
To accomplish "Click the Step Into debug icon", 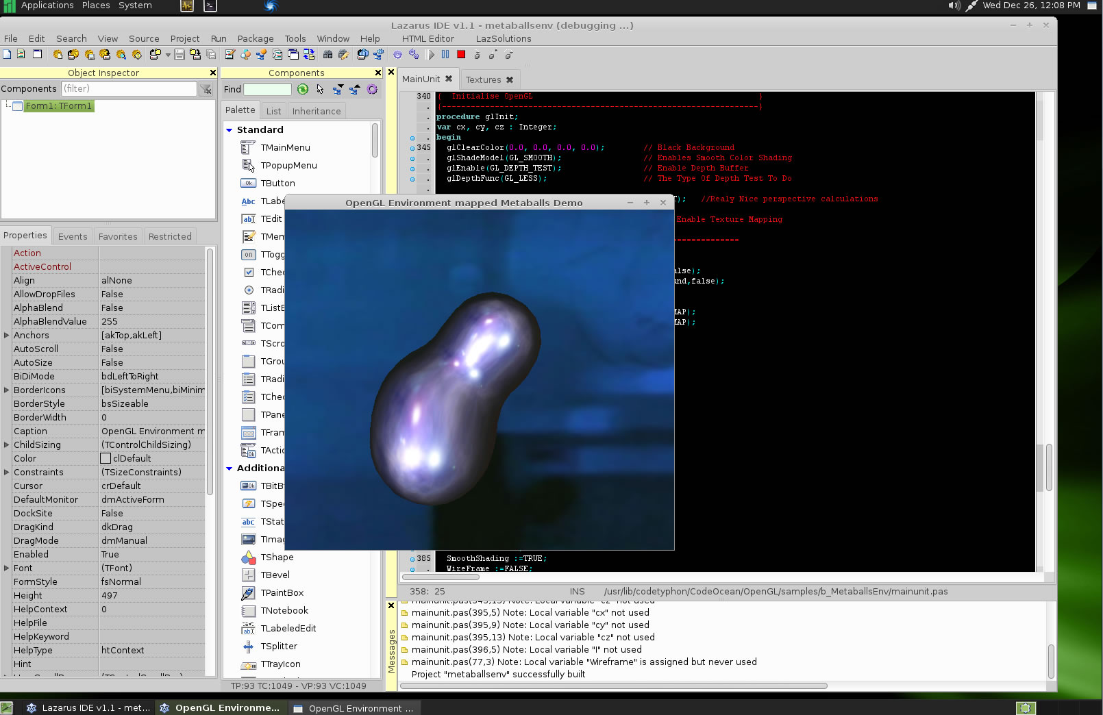I will coord(478,55).
